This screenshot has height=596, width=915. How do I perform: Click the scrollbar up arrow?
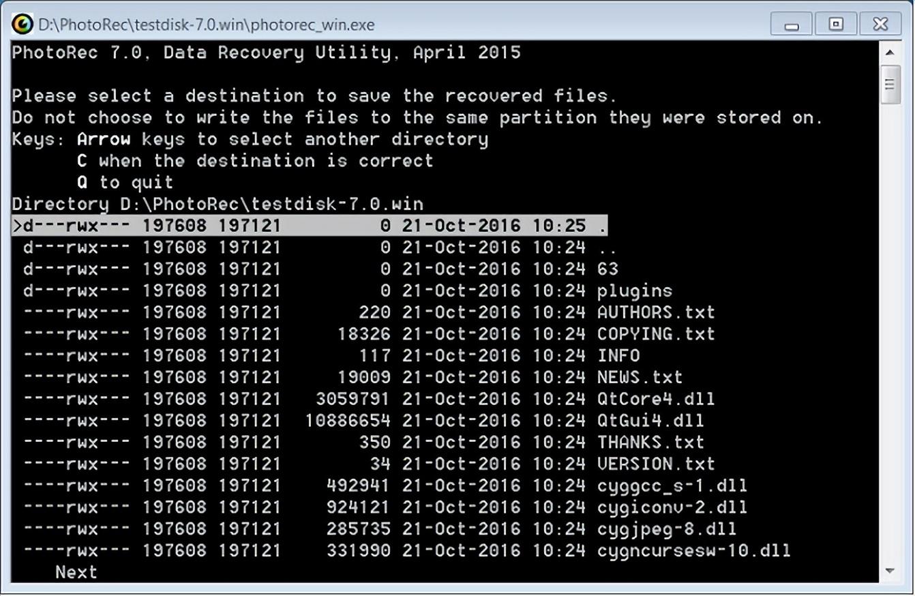[889, 53]
